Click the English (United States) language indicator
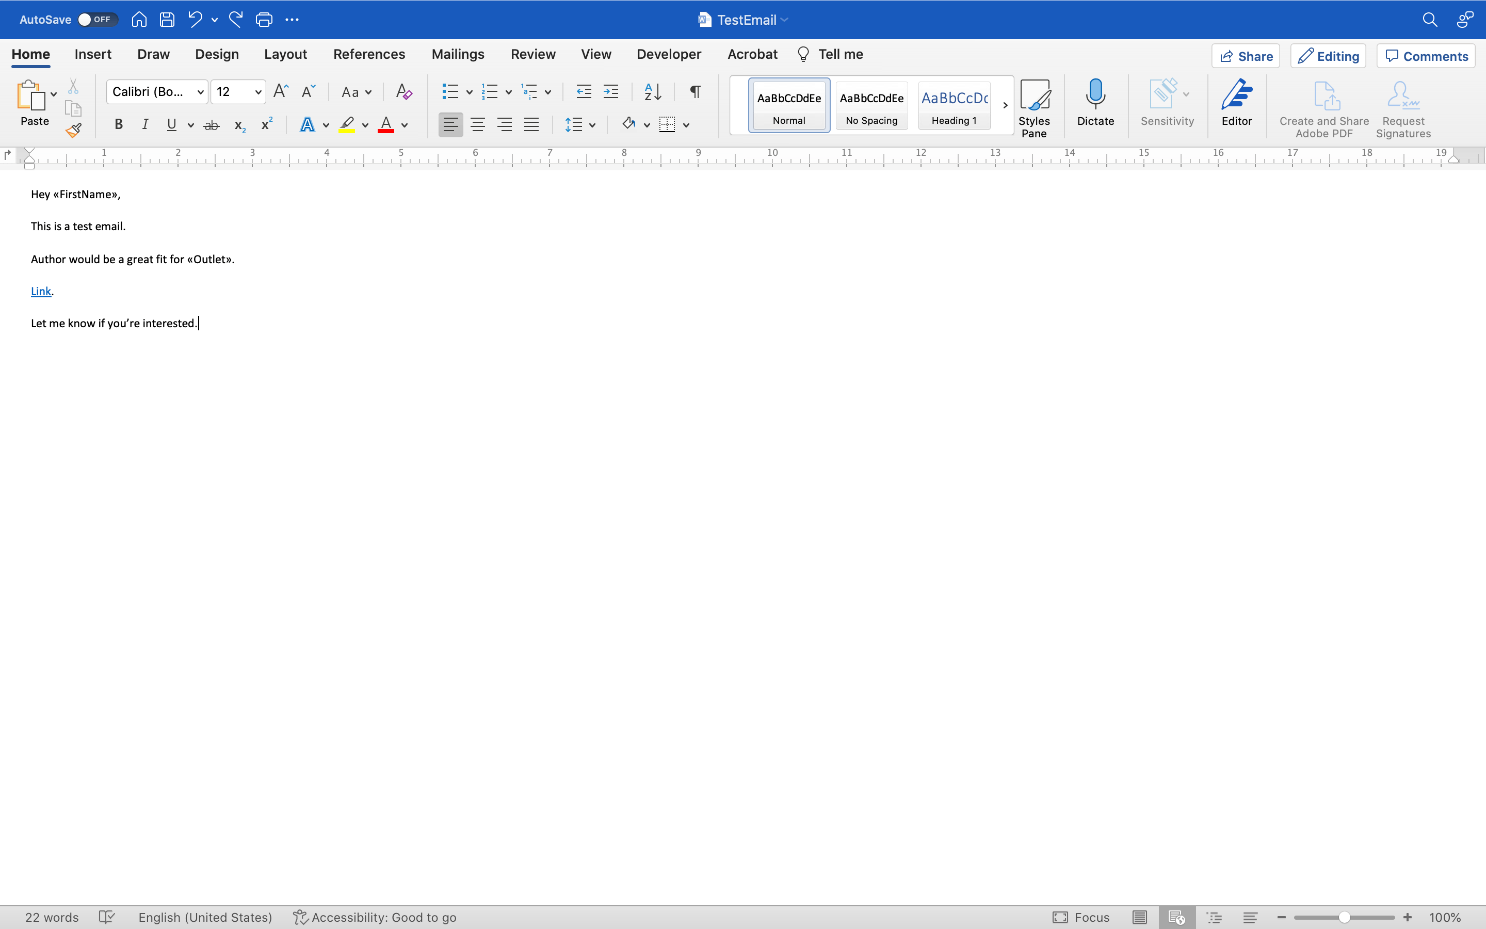Image resolution: width=1486 pixels, height=929 pixels. (205, 917)
